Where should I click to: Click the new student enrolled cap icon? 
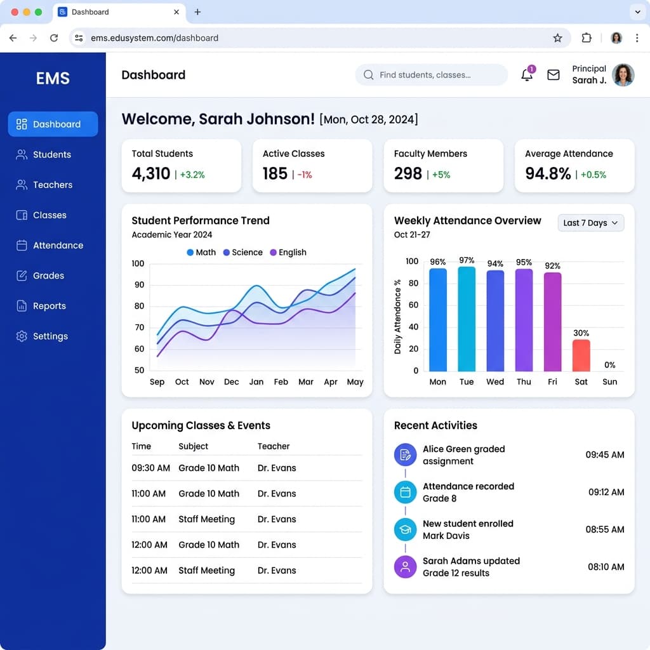(x=405, y=529)
